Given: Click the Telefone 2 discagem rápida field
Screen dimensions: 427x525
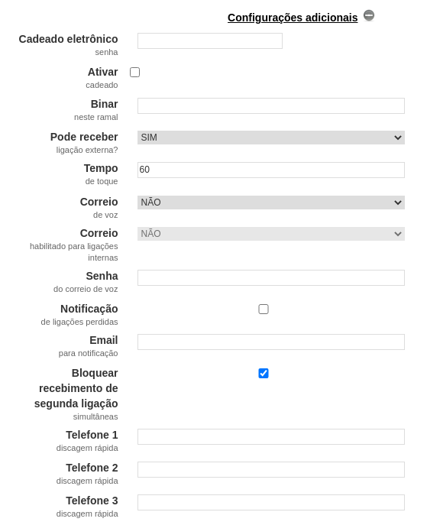Looking at the screenshot, I should point(271,469).
